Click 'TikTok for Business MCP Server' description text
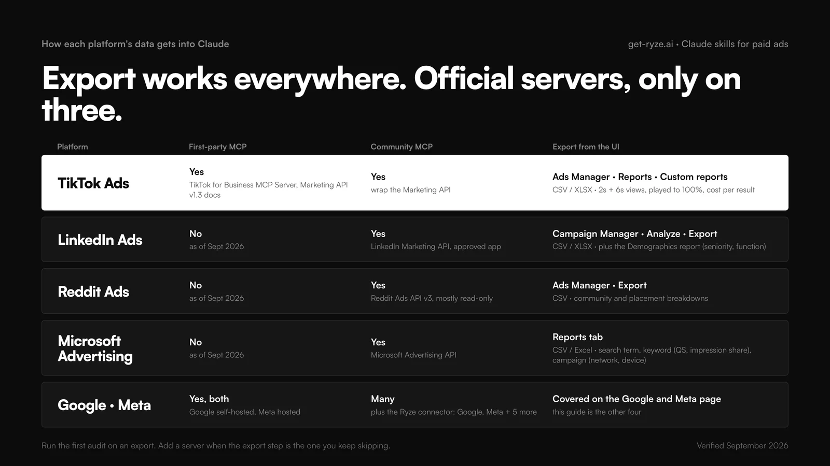Screen dimensions: 830x466 [268, 190]
